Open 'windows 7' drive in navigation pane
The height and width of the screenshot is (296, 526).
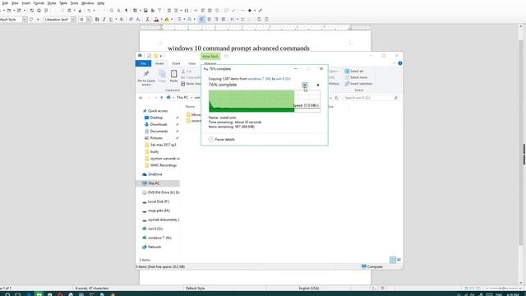[x=157, y=238]
